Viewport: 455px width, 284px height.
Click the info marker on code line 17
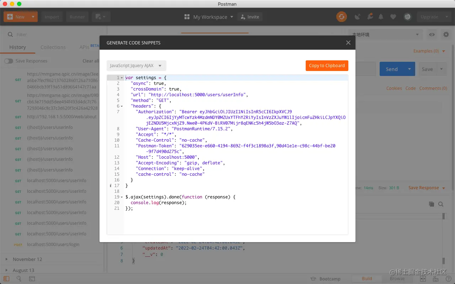111,186
